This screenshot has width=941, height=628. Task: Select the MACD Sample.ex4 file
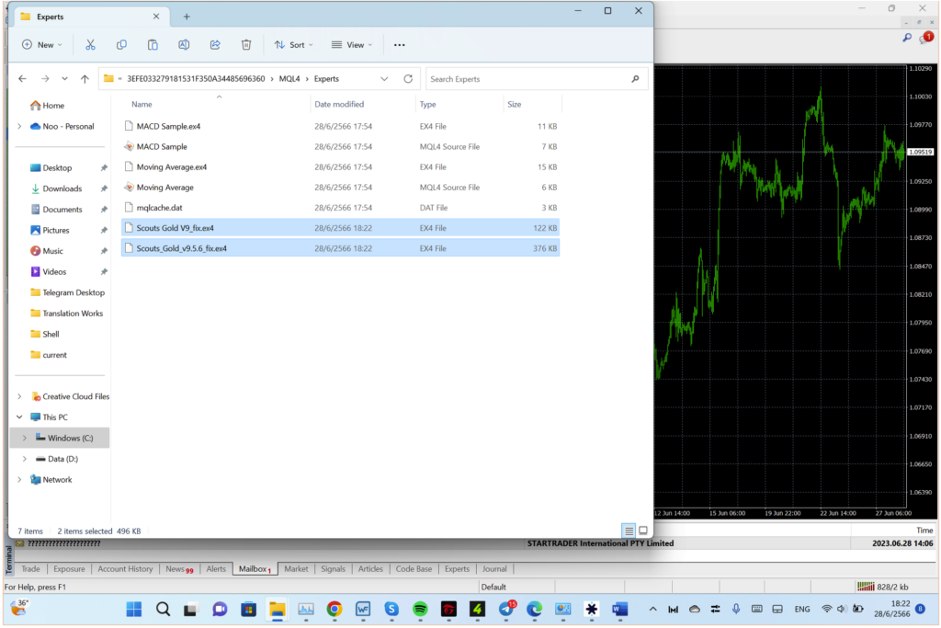click(x=340, y=126)
